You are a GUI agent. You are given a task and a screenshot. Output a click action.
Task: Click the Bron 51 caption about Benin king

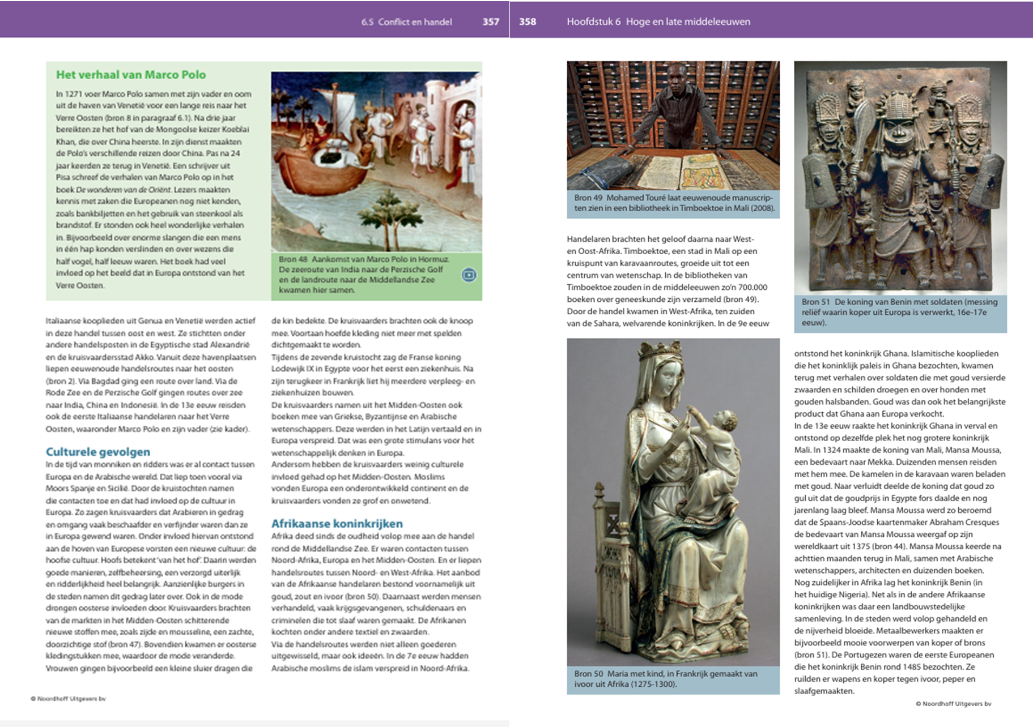899,312
